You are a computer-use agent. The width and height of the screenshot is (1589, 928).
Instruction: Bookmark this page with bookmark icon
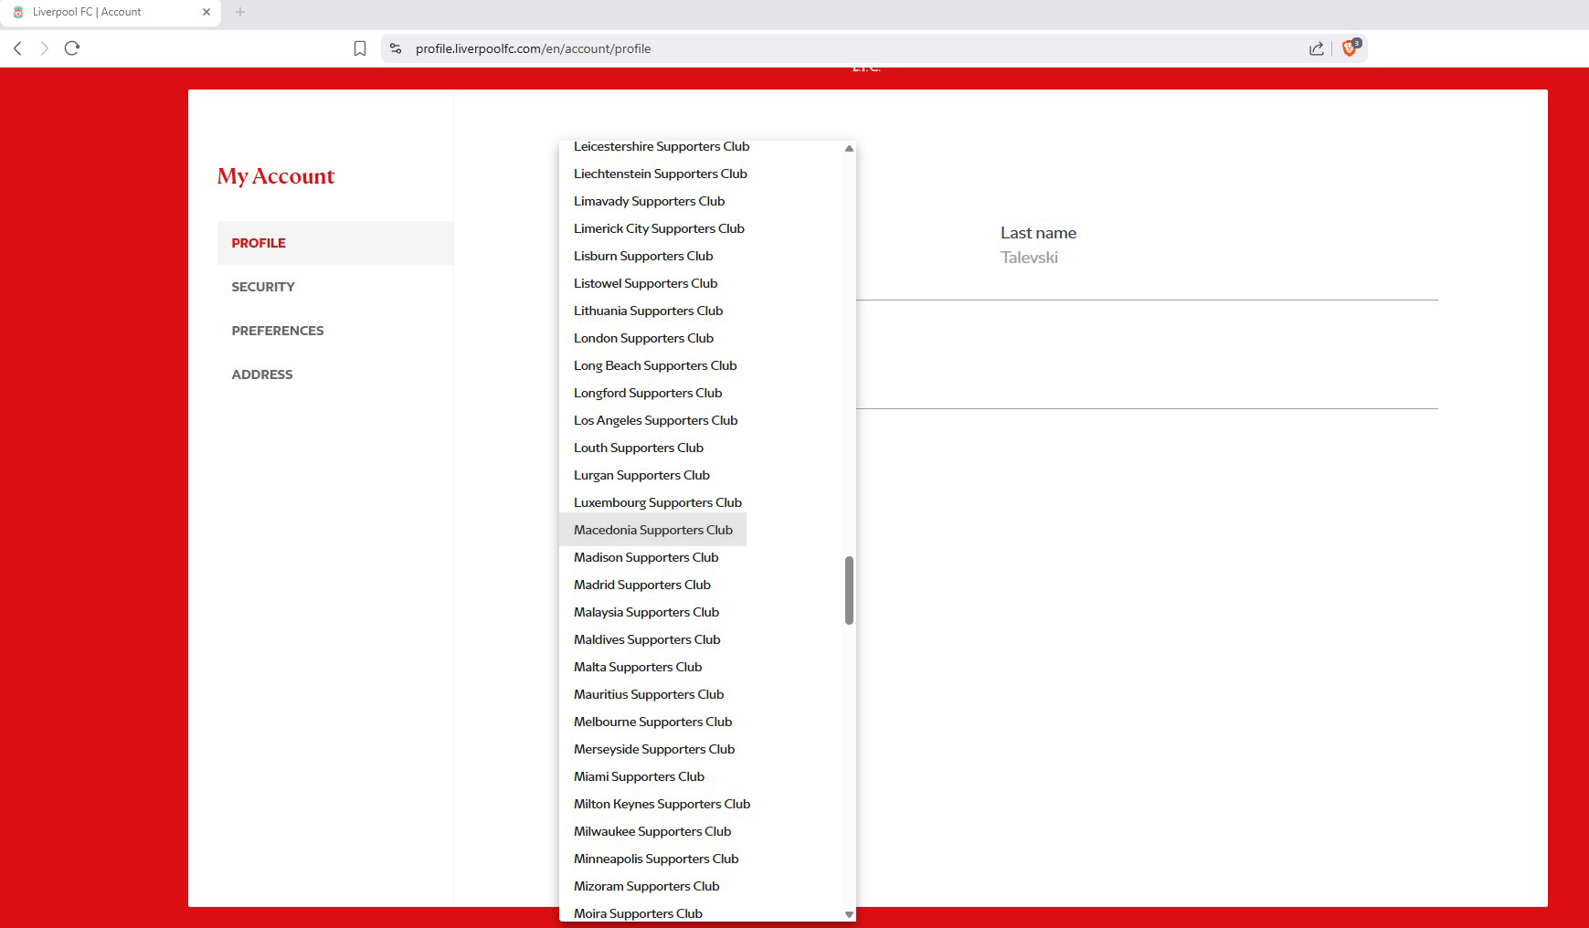coord(360,48)
